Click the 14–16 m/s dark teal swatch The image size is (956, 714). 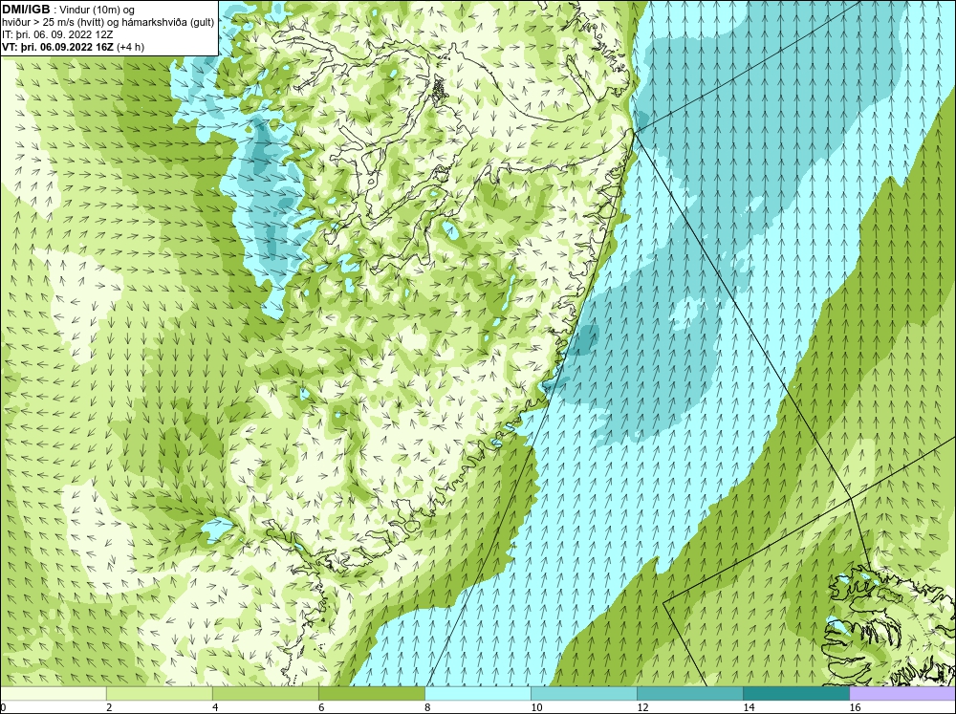tap(796, 693)
